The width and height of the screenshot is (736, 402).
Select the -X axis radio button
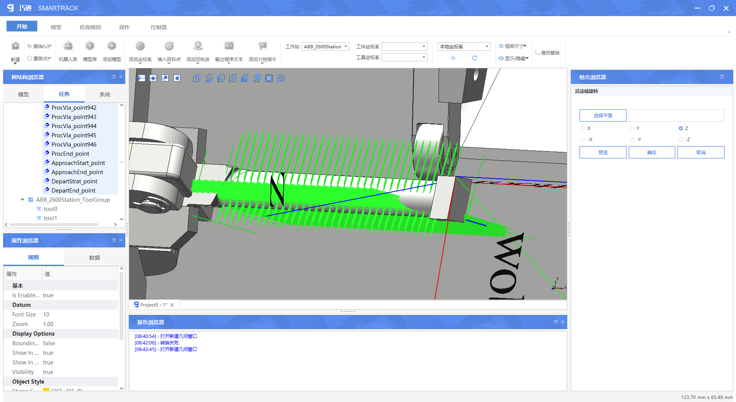point(583,140)
